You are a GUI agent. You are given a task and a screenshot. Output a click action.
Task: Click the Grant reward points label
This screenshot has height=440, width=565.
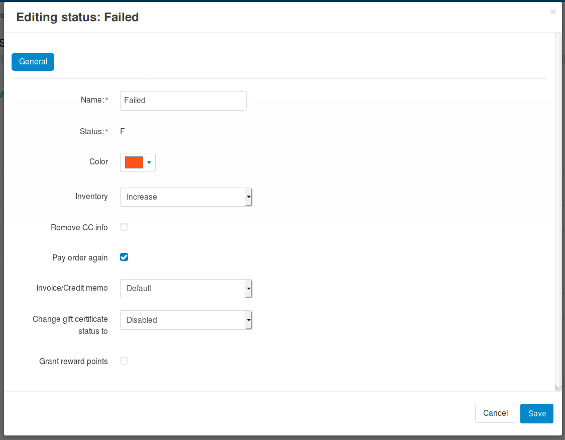point(73,362)
